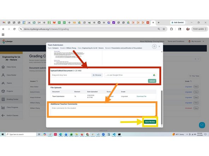Click the Class Home house icon
Screen dimensions: 209x156
point(3,67)
